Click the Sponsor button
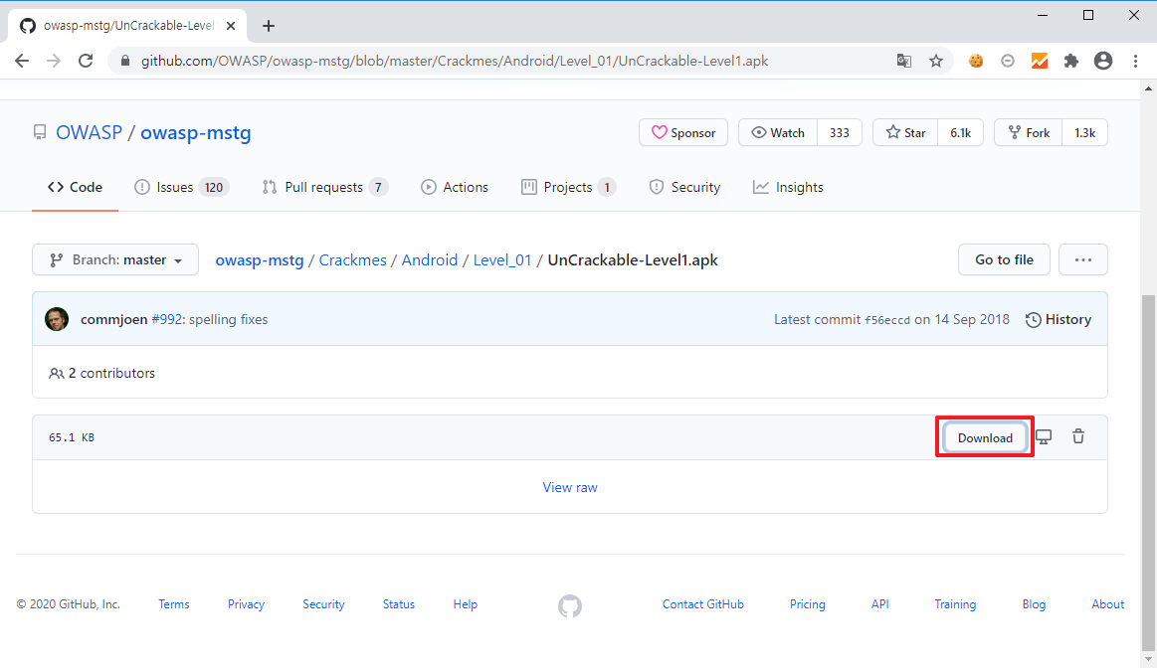Viewport: 1157px width, 668px height. point(683,133)
